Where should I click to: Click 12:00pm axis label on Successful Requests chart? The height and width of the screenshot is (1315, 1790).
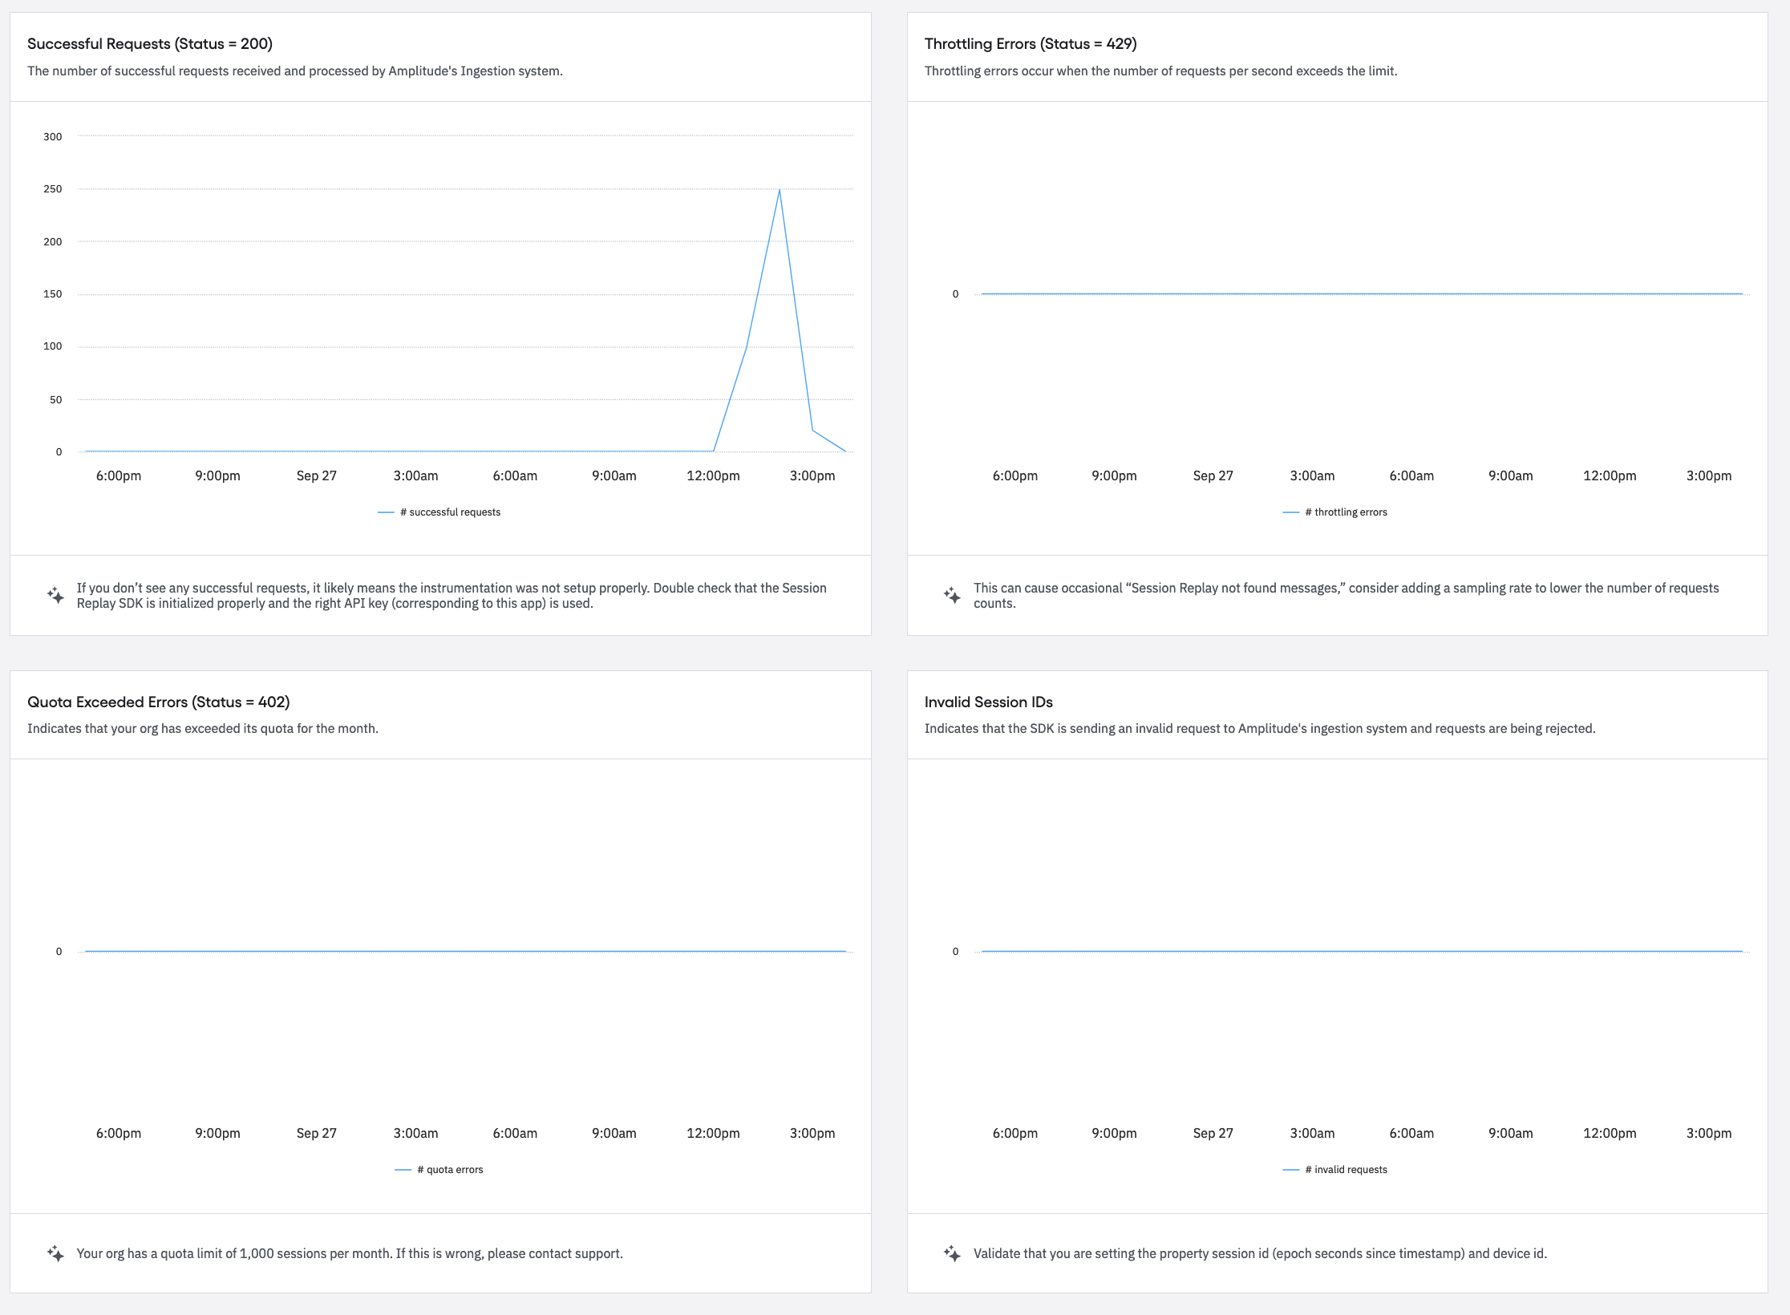pyautogui.click(x=713, y=475)
